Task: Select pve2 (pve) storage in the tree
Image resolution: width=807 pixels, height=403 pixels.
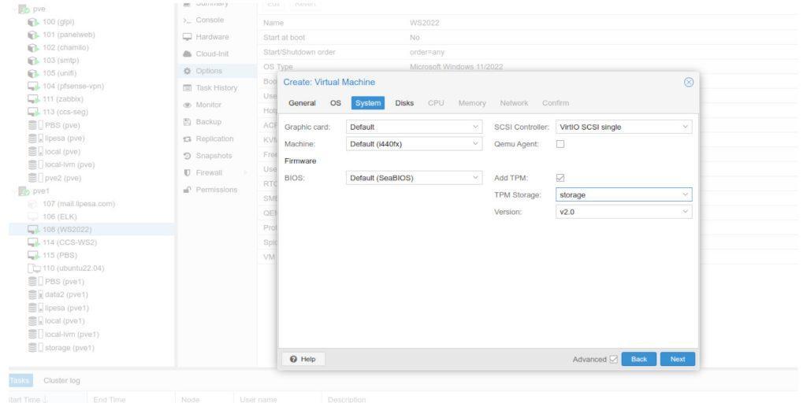Action: pyautogui.click(x=91, y=179)
